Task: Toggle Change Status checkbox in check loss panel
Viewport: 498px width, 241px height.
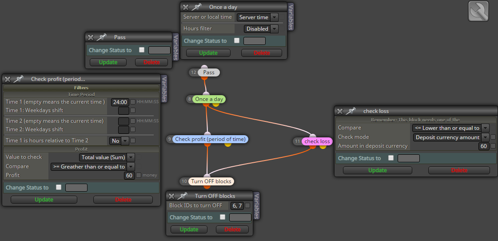Action: (391, 158)
